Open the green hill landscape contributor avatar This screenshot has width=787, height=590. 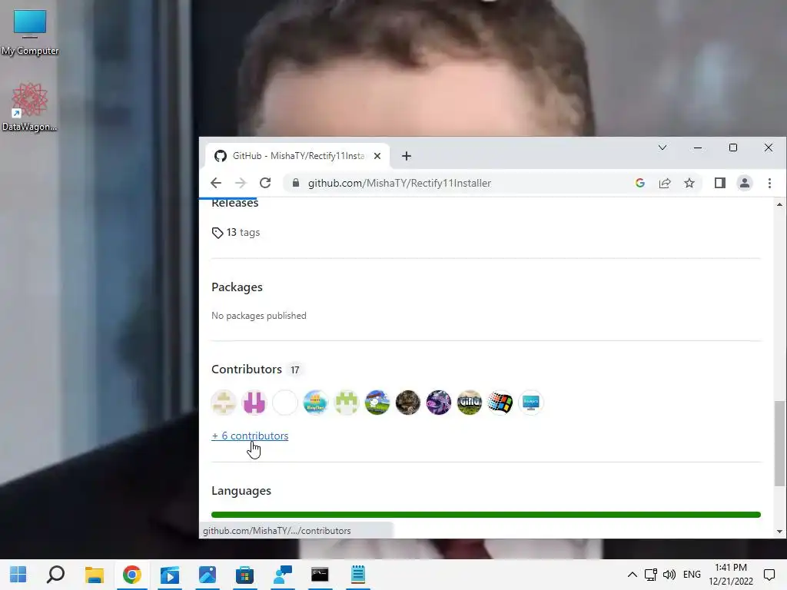pos(377,403)
